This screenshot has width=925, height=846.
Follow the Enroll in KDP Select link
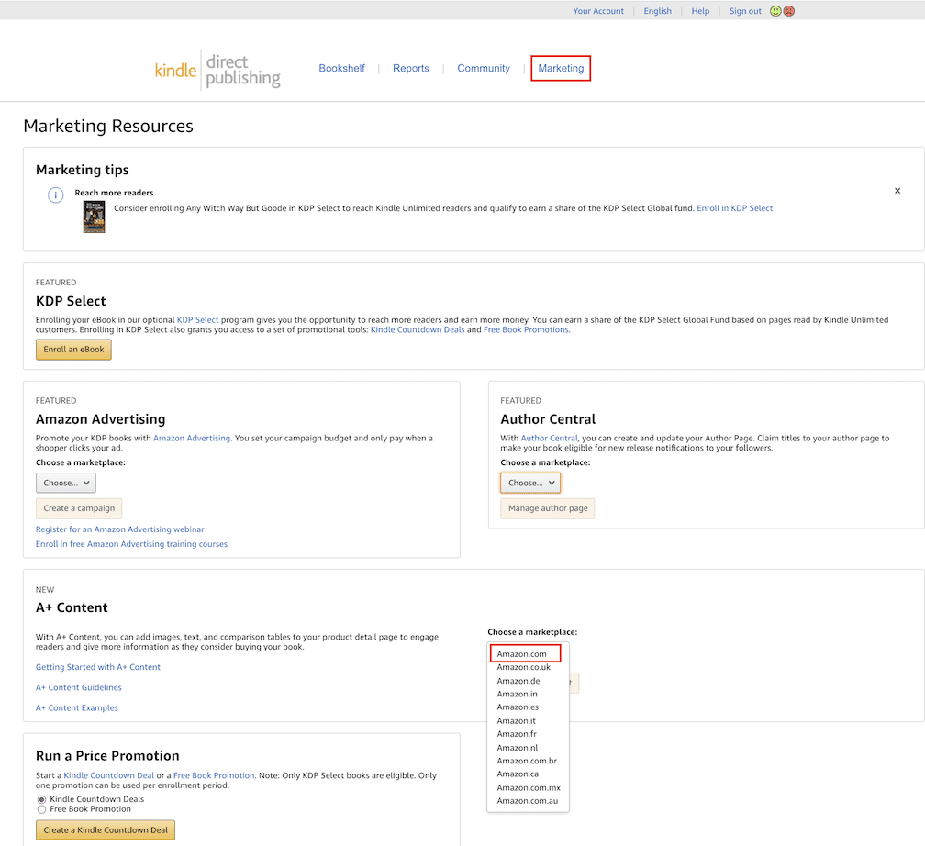click(x=734, y=208)
